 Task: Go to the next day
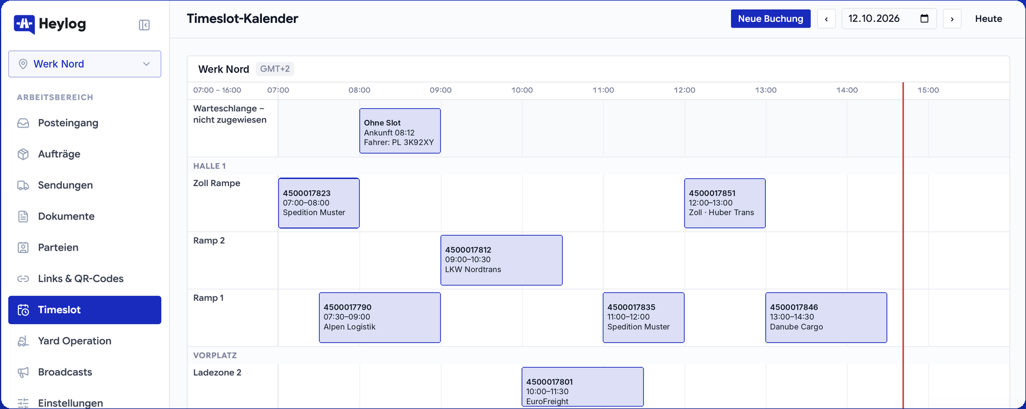tap(952, 19)
